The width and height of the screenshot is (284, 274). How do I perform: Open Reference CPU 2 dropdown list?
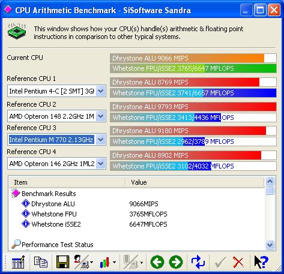click(x=100, y=116)
